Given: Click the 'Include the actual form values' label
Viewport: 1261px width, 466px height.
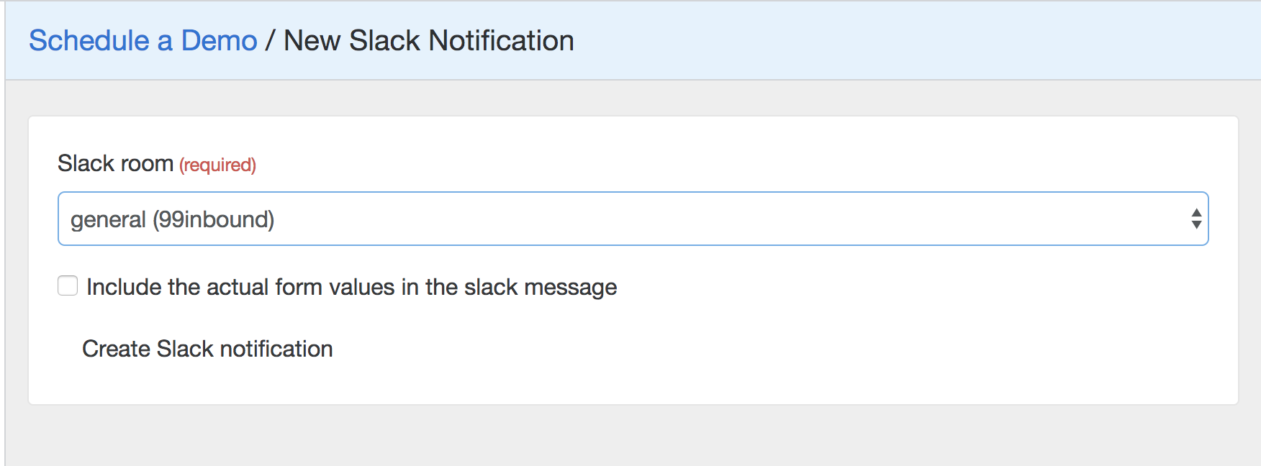Looking at the screenshot, I should pos(351,287).
